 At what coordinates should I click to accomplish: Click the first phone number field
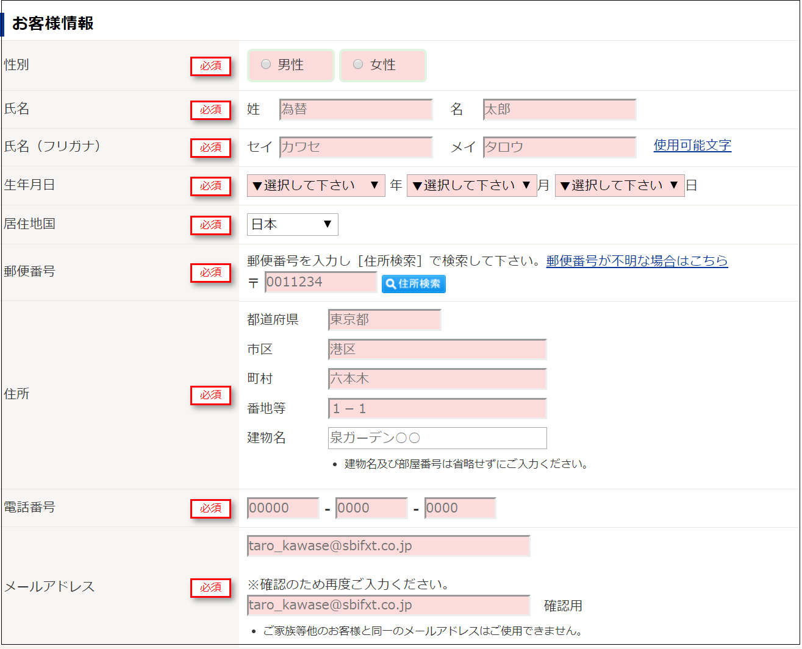[x=283, y=508]
